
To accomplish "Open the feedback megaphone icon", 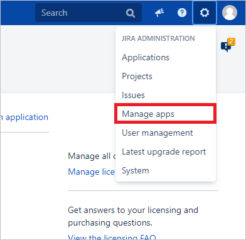I will pyautogui.click(x=159, y=13).
